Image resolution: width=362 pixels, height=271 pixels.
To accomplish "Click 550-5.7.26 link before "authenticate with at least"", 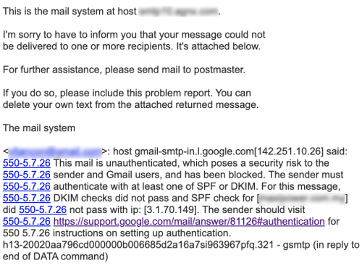I will click(x=27, y=186).
